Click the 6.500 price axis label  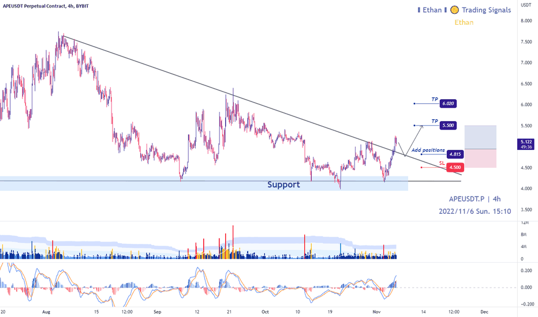(526, 84)
